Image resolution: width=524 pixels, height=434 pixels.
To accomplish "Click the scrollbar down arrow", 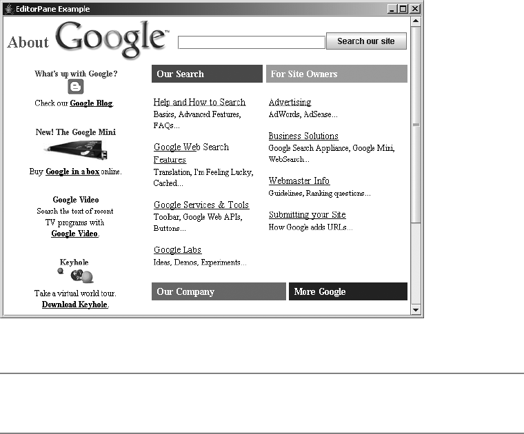I will point(416,310).
